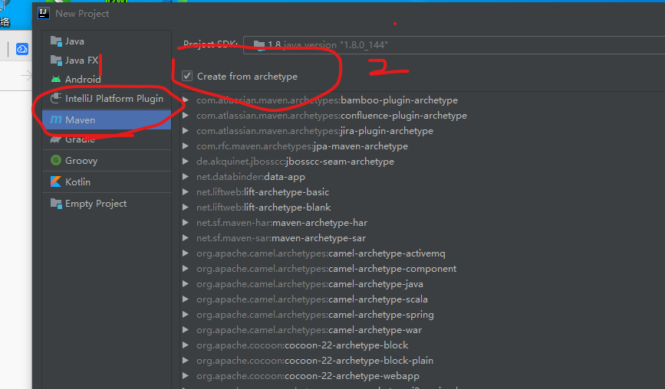The width and height of the screenshot is (665, 389).
Task: Choose IntelliJ Platform Plugin project type
Action: [x=107, y=98]
